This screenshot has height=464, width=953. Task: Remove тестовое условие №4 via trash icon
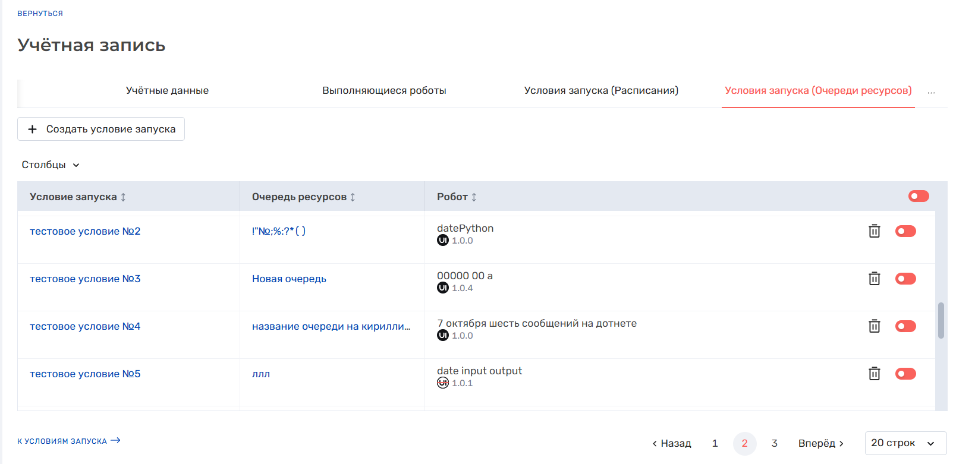tap(874, 326)
